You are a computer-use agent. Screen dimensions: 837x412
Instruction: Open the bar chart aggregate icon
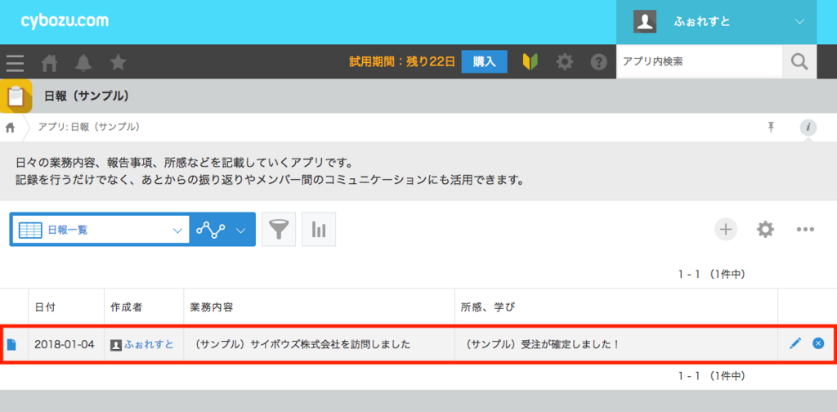[319, 230]
